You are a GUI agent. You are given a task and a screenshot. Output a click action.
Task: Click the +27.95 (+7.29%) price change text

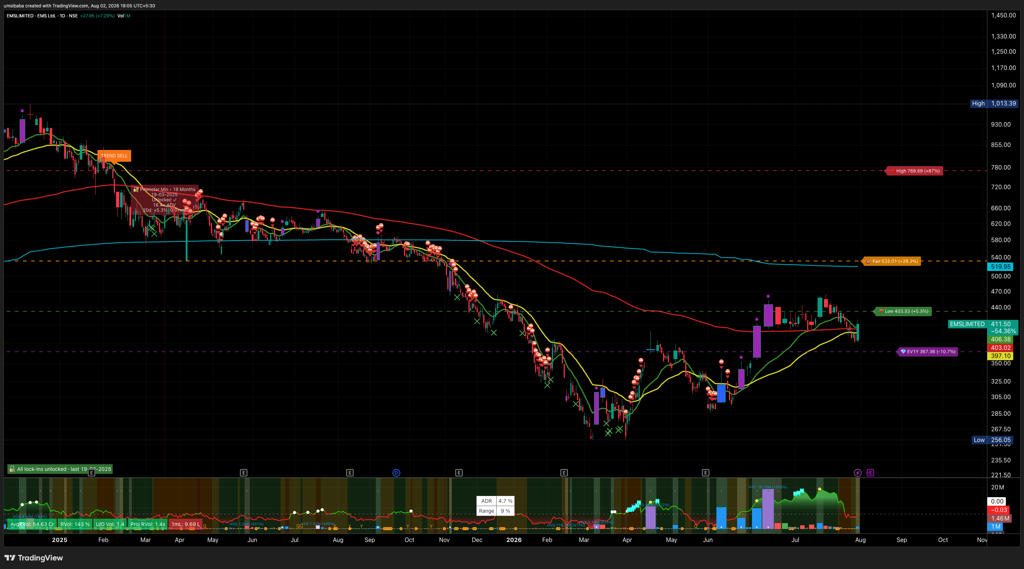click(97, 16)
